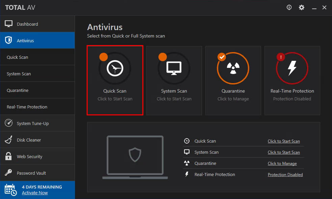Click small lightning icon in Real-Time Protection row
The image size is (332, 199).
[187, 174]
